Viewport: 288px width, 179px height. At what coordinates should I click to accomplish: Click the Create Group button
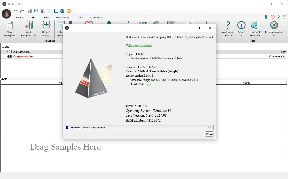pyautogui.click(x=46, y=29)
